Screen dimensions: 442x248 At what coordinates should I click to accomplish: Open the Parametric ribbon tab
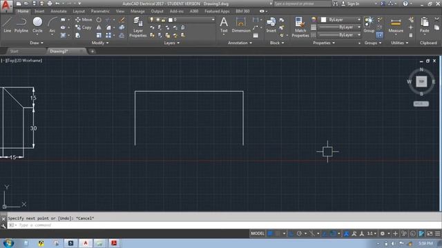click(100, 11)
